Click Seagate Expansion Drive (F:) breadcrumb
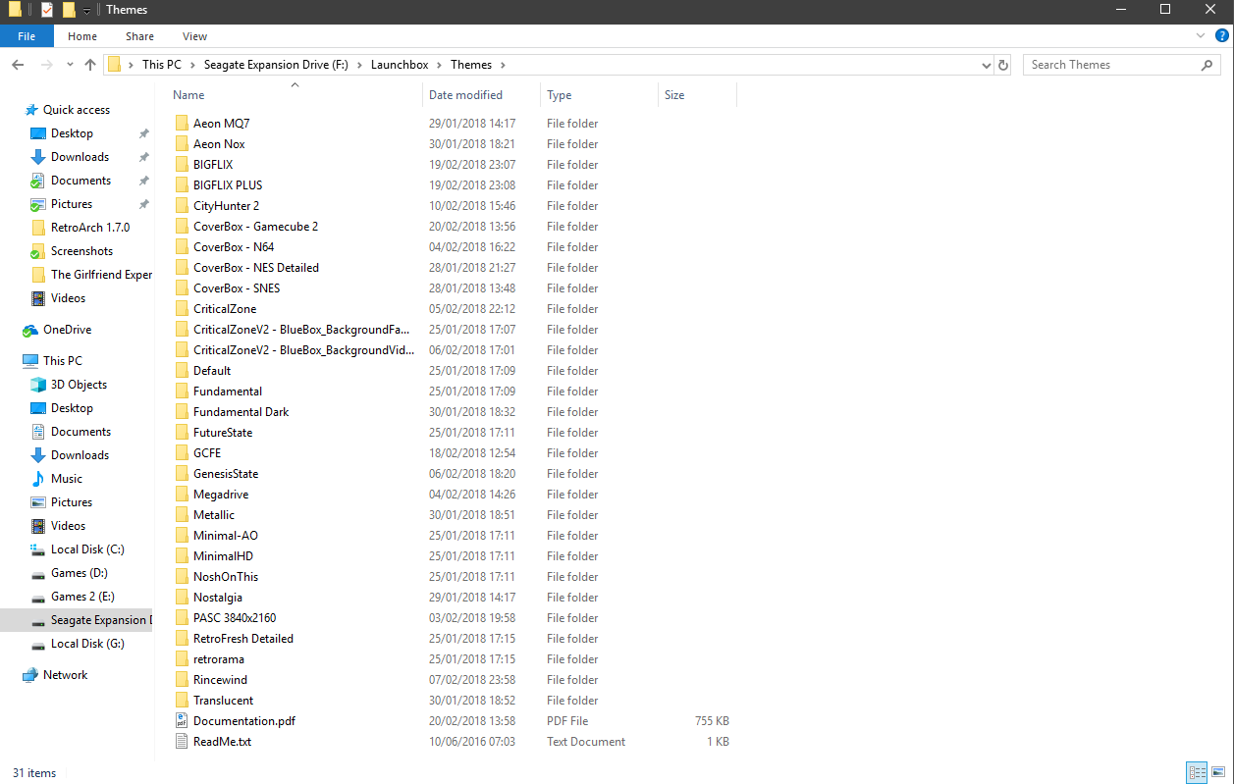 [x=276, y=65]
